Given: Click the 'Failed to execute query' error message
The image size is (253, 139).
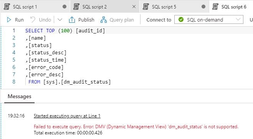Looking at the screenshot, I should point(136,127).
